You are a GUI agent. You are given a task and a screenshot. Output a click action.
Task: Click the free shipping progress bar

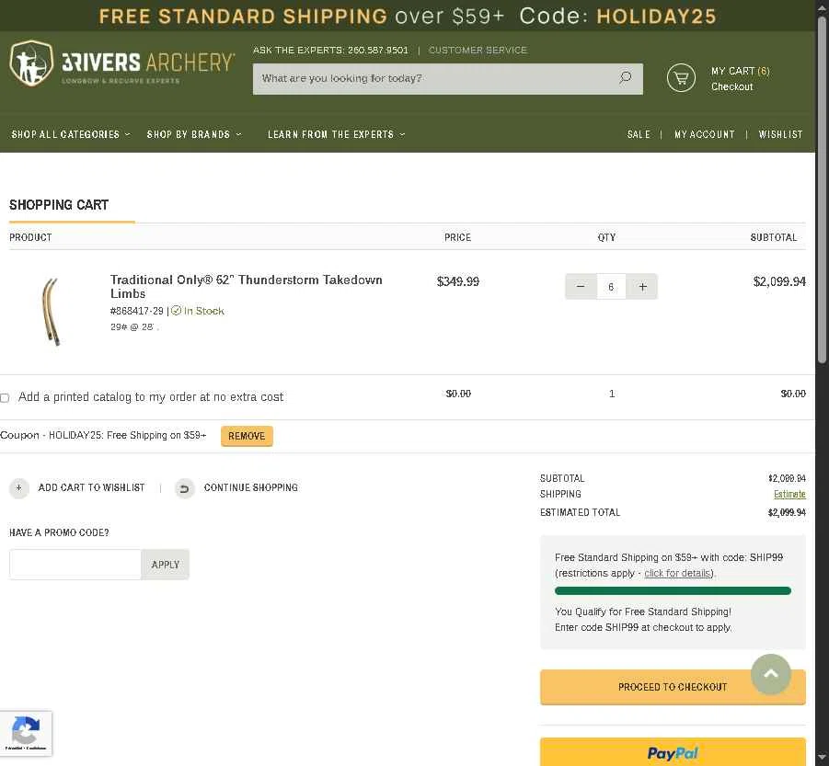point(673,590)
